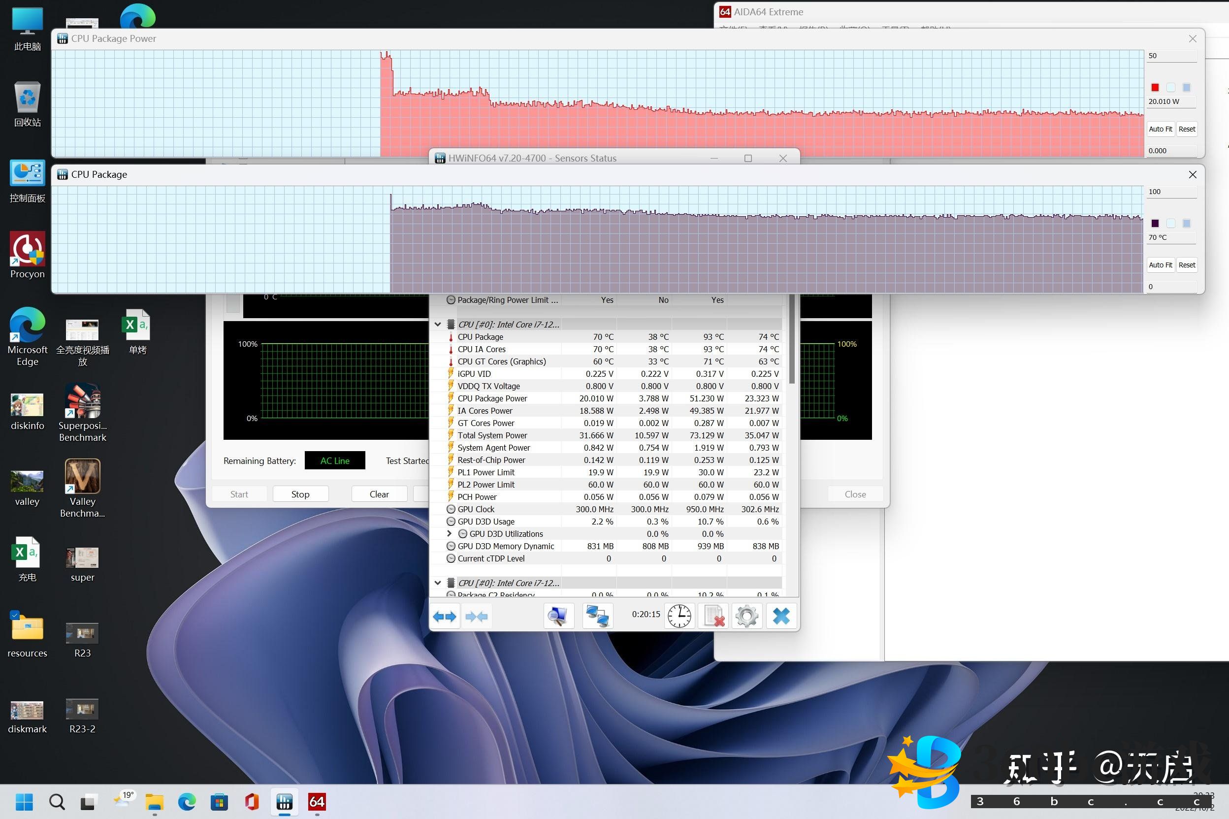Collapse the second CPU [#0] group near bottom
This screenshot has width=1229, height=819.
tap(438, 583)
